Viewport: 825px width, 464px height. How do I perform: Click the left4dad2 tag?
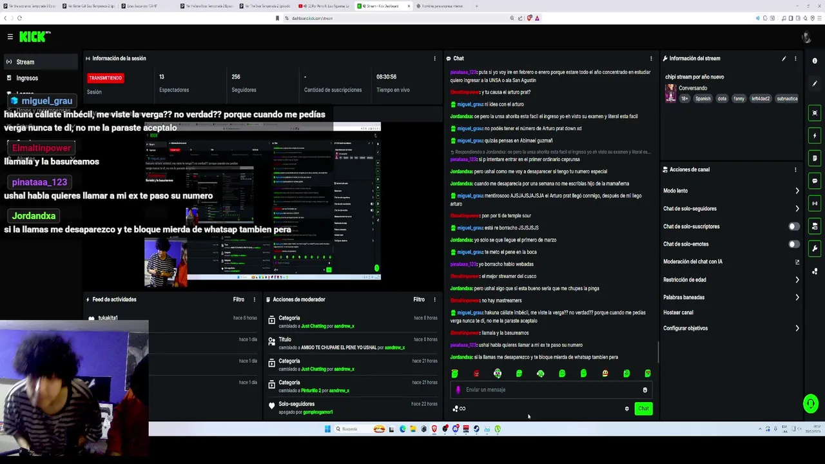point(761,99)
